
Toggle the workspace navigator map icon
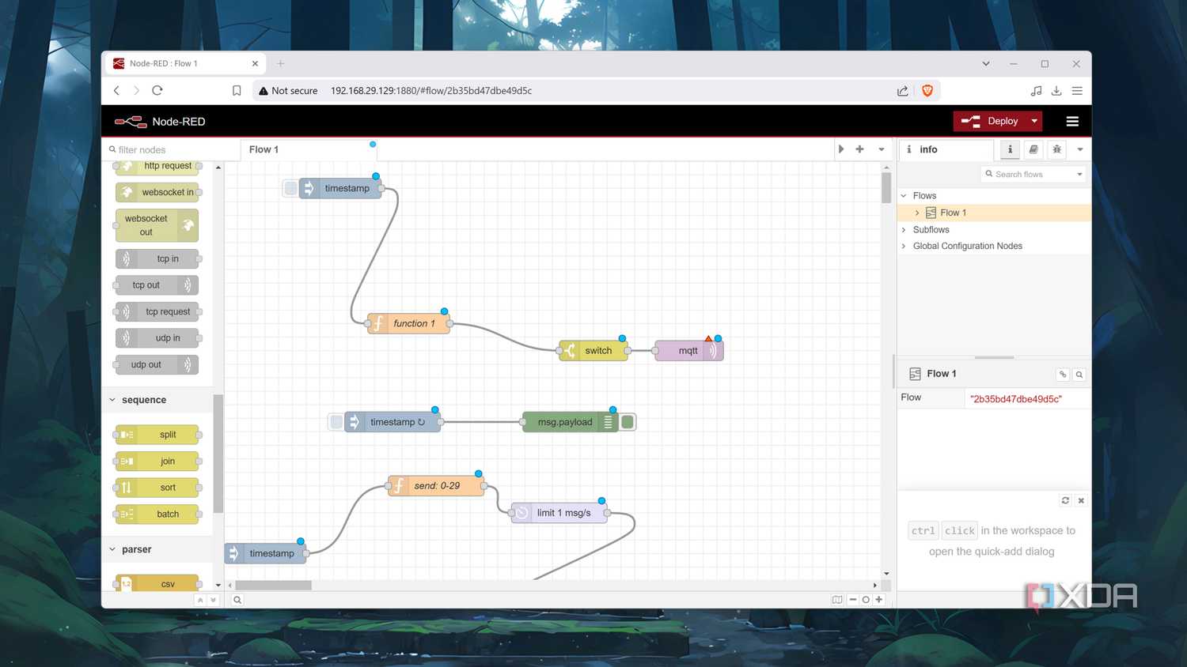coord(837,600)
